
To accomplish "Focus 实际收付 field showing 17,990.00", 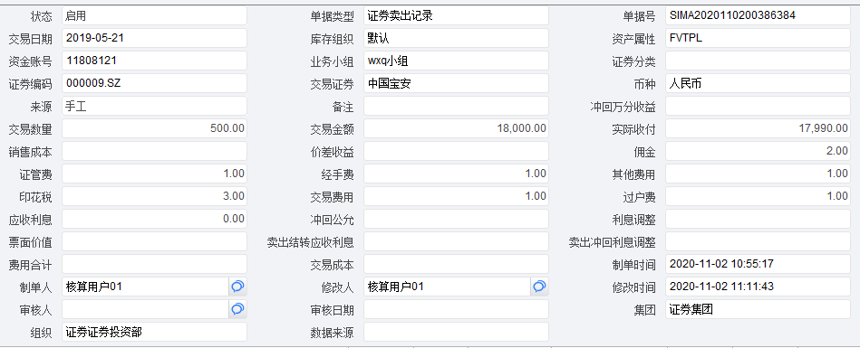I will (758, 128).
